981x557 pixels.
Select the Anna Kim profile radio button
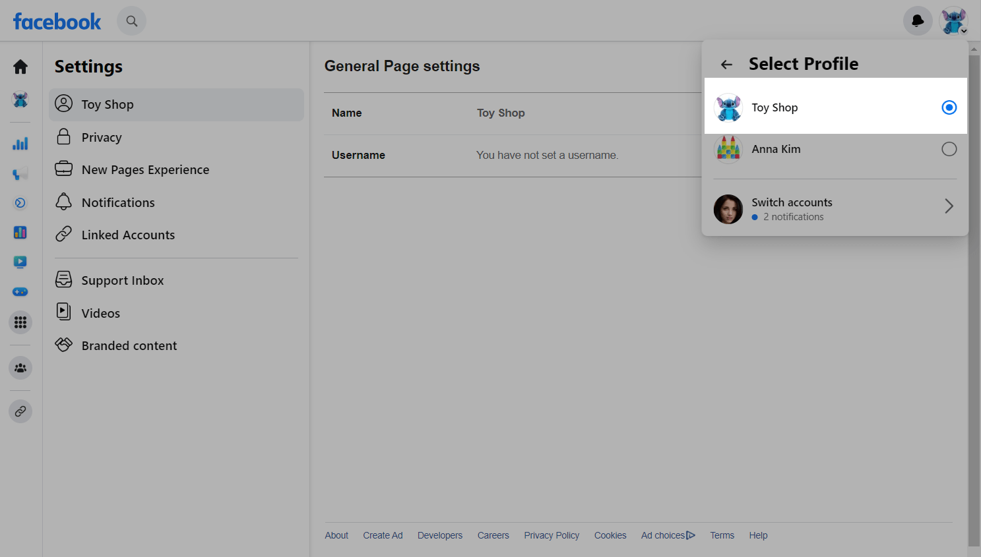(949, 149)
